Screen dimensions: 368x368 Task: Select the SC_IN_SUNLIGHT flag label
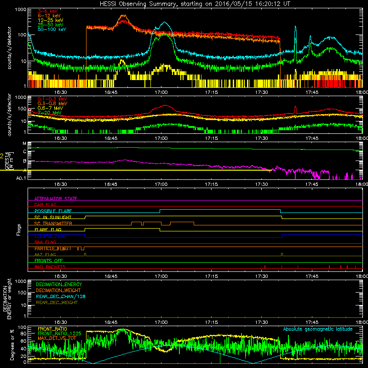(53, 217)
